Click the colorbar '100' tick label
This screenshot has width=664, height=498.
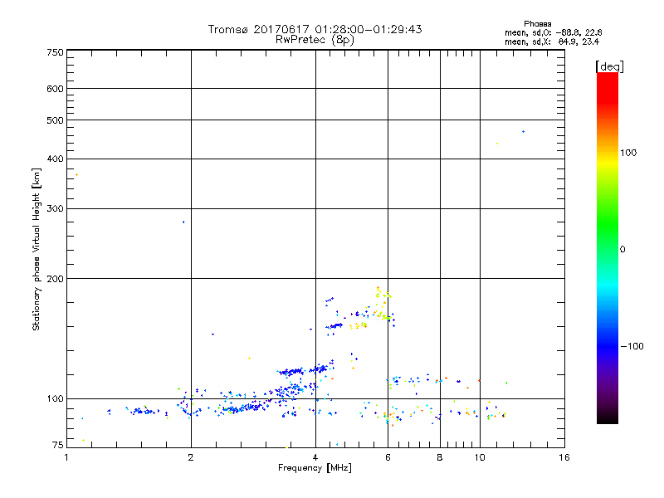(x=628, y=153)
